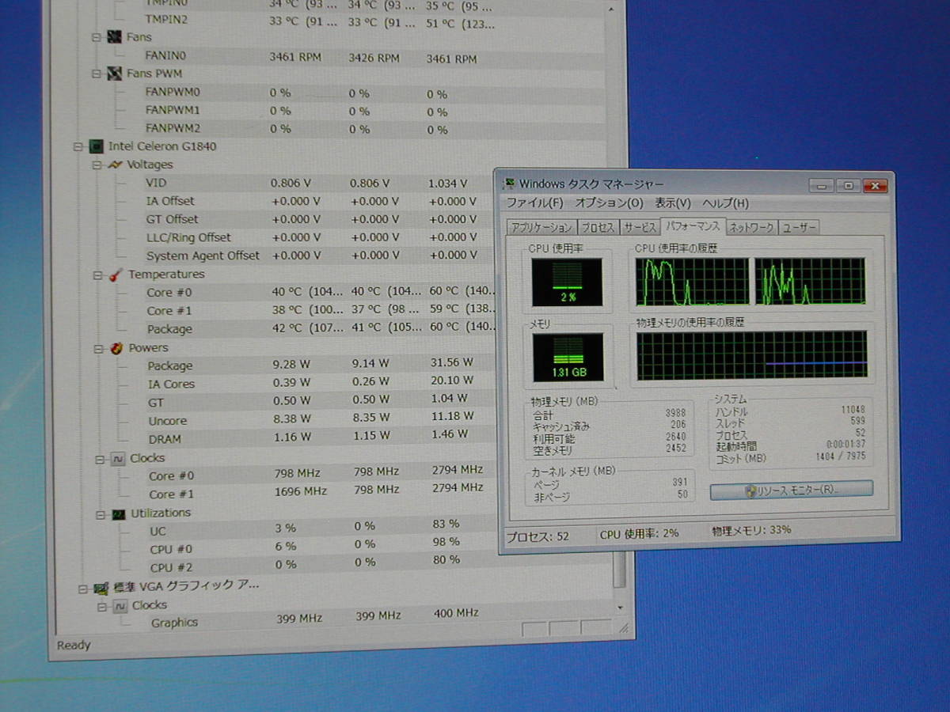Switch to the ユーザー tab

point(799,228)
